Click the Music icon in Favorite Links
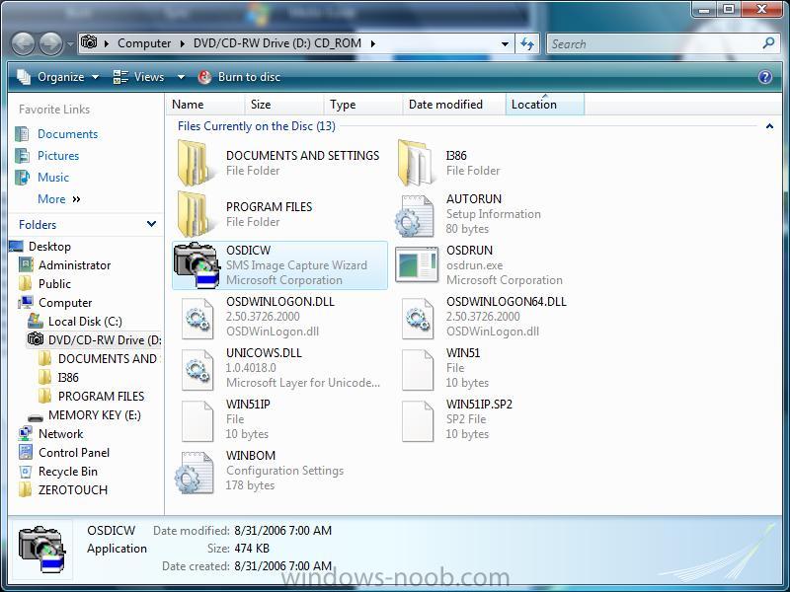Image resolution: width=790 pixels, height=592 pixels. [22, 178]
